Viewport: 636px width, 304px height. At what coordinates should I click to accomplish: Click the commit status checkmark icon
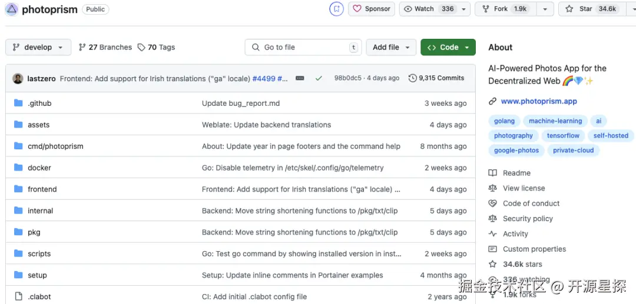[x=319, y=78]
